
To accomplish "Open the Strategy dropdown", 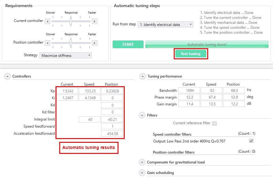I will tap(65, 56).
